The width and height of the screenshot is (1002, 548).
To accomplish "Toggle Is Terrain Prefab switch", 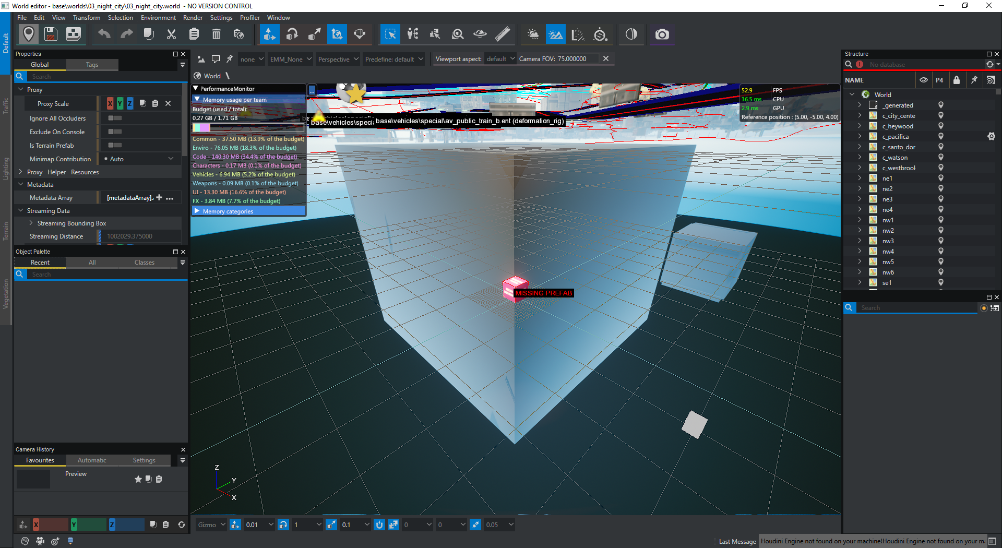I will pos(115,145).
